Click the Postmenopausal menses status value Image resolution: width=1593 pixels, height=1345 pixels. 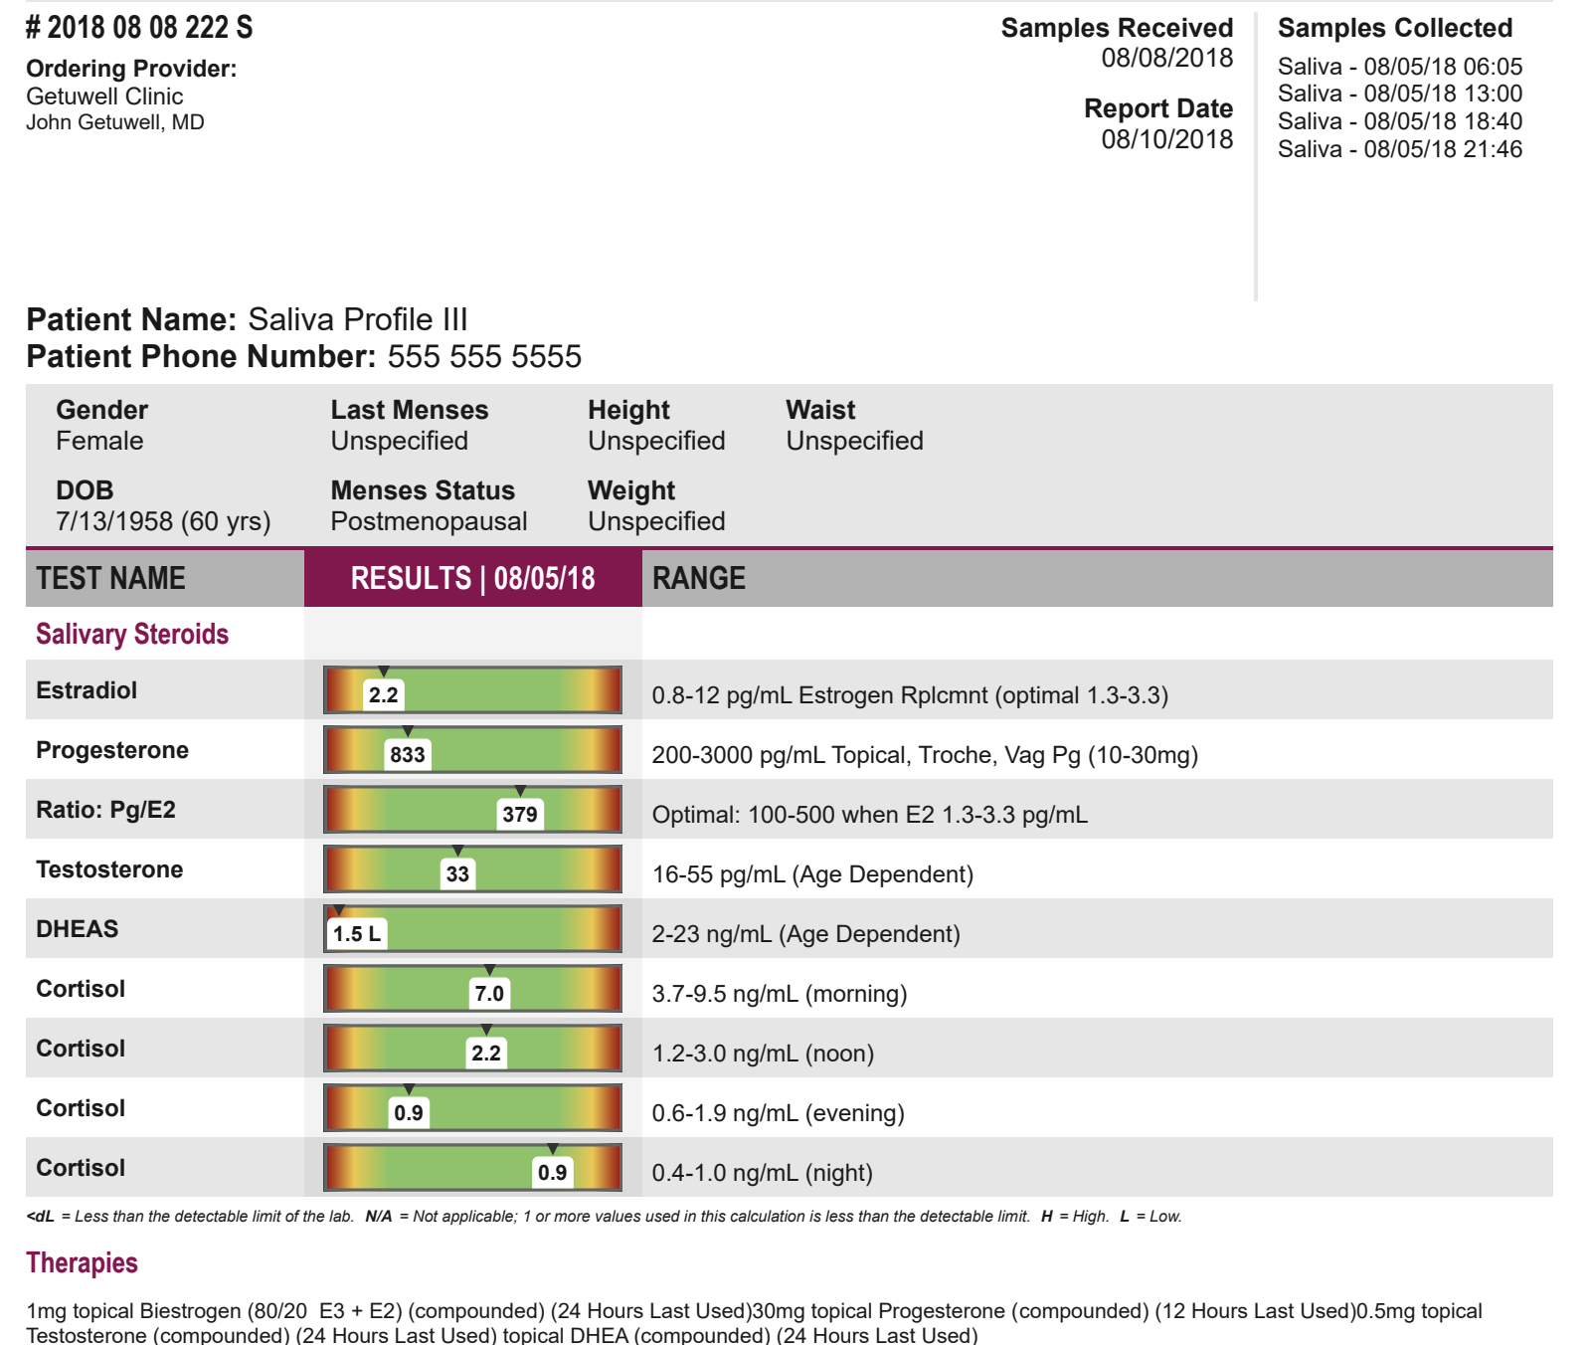point(429,521)
